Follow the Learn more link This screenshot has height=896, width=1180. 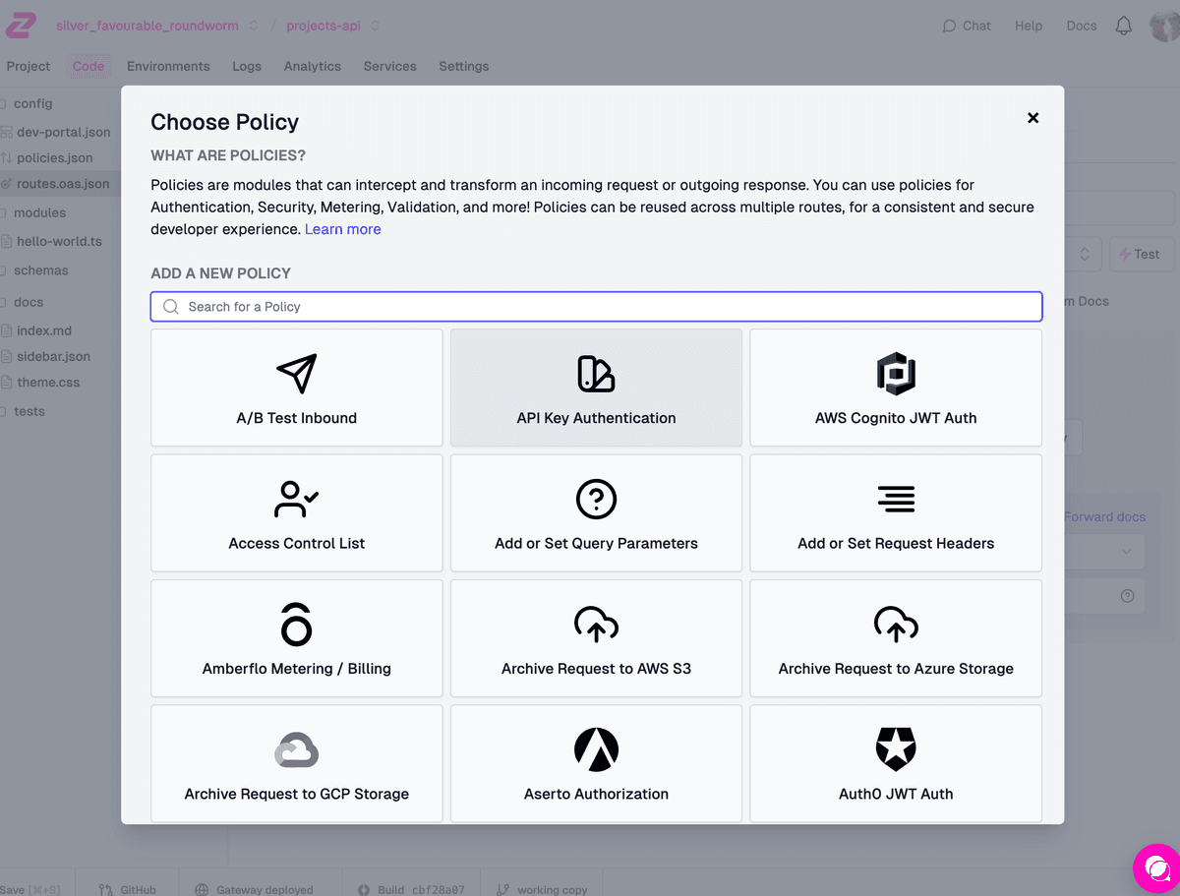pyautogui.click(x=342, y=229)
